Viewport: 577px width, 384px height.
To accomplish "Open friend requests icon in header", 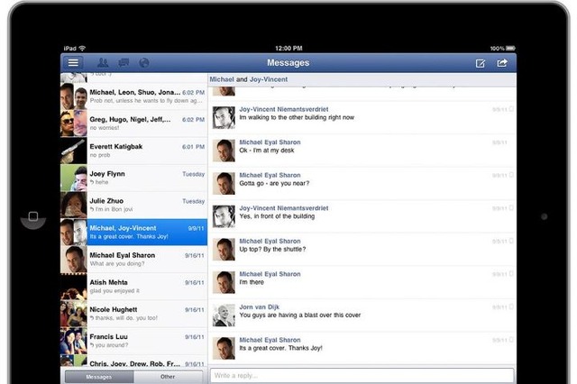I will click(x=103, y=62).
